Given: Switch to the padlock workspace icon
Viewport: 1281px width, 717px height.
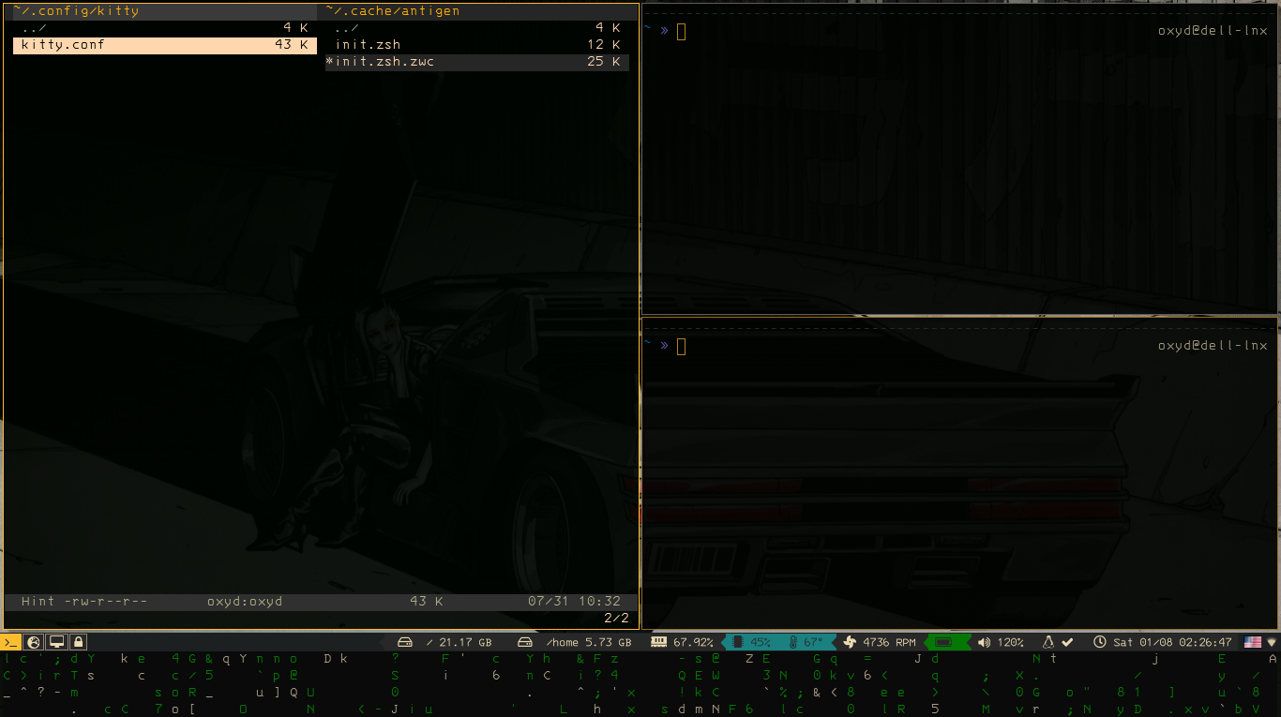Looking at the screenshot, I should click(x=79, y=642).
